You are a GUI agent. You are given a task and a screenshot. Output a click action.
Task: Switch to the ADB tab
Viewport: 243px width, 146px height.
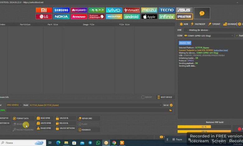183,24
